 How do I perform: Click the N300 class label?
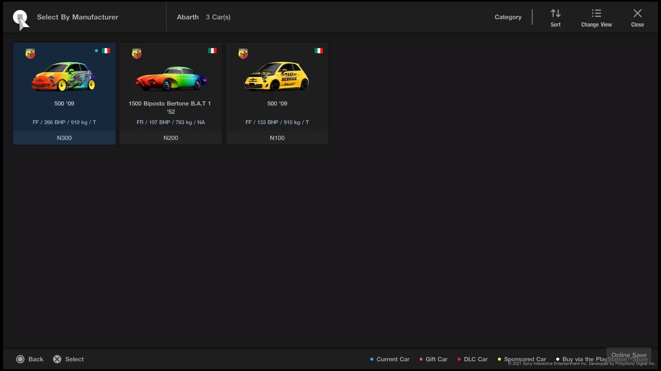[64, 138]
